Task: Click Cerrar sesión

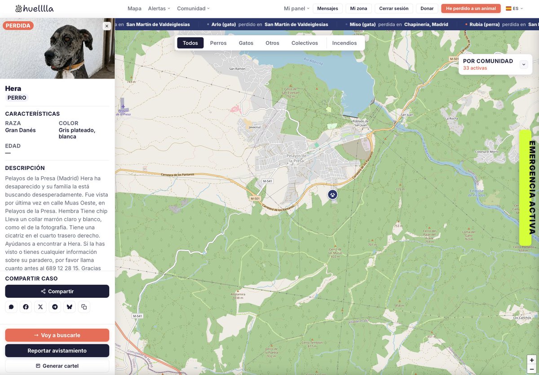Action: (x=394, y=9)
